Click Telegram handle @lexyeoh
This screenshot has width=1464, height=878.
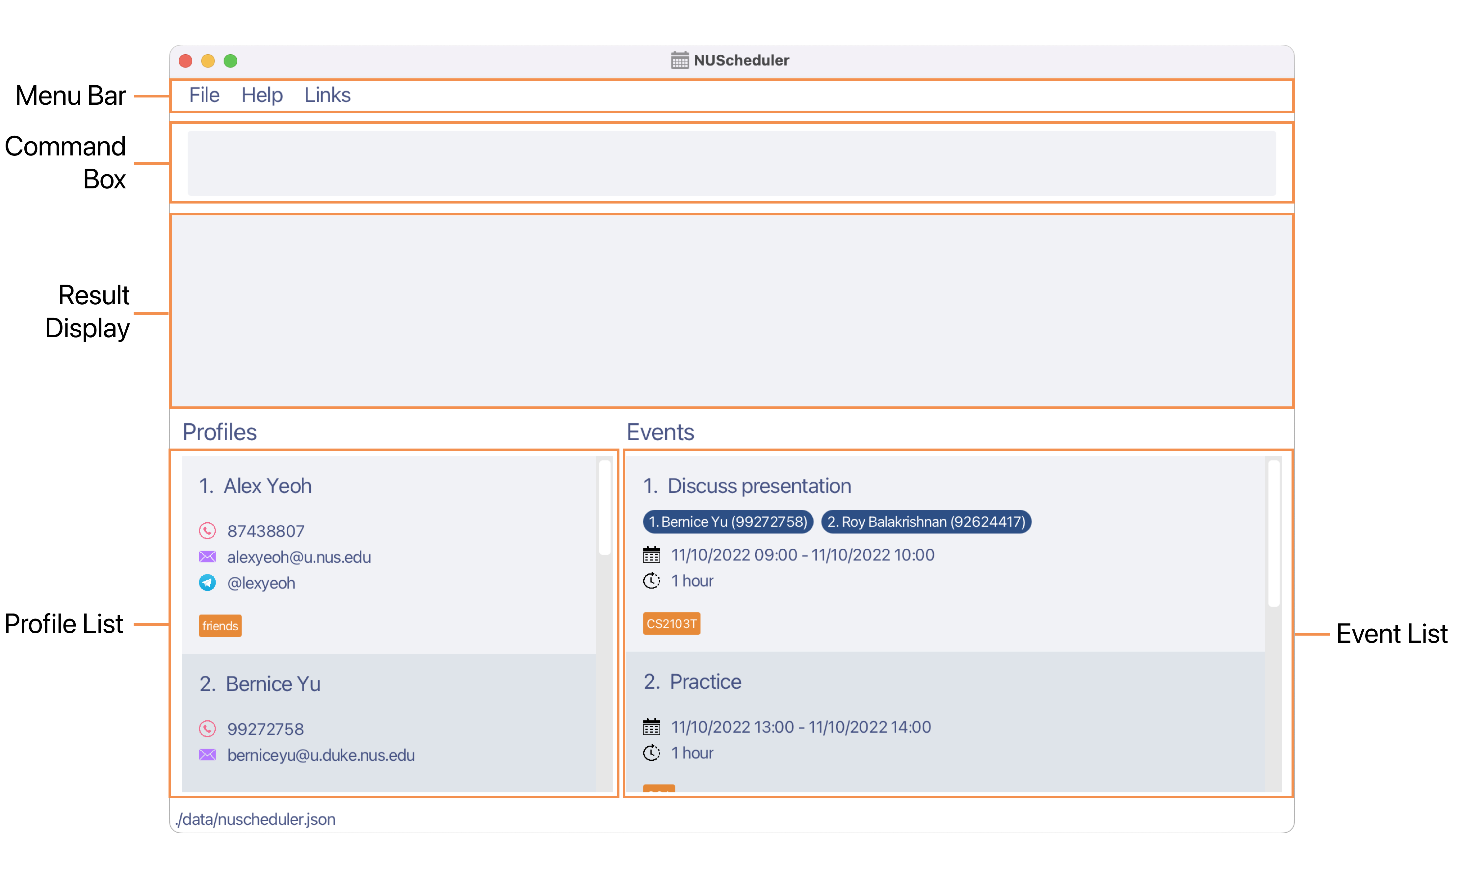click(x=261, y=583)
